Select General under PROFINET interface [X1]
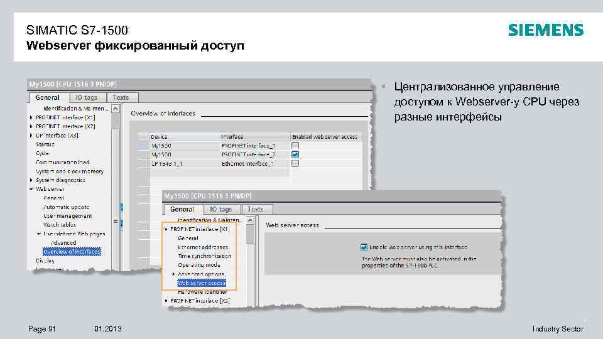This screenshot has height=339, width=603. pyautogui.click(x=188, y=239)
